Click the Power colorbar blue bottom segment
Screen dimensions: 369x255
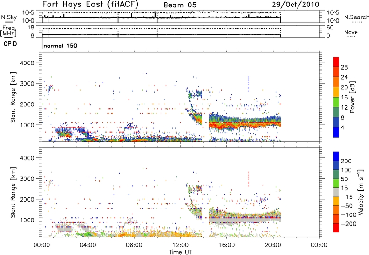click(x=336, y=132)
